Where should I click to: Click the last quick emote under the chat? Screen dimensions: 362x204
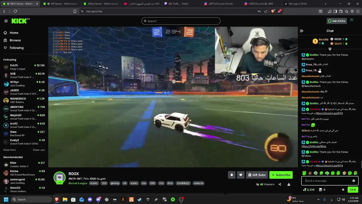(x=355, y=173)
